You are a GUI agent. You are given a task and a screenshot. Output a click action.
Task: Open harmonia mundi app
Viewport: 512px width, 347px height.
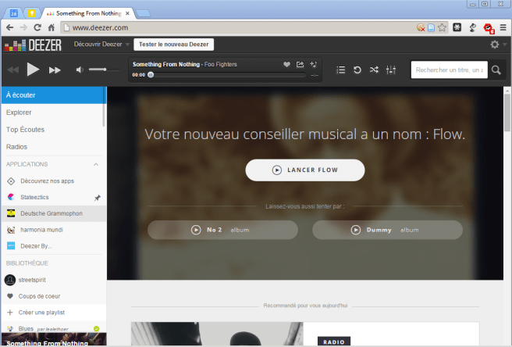(54, 230)
